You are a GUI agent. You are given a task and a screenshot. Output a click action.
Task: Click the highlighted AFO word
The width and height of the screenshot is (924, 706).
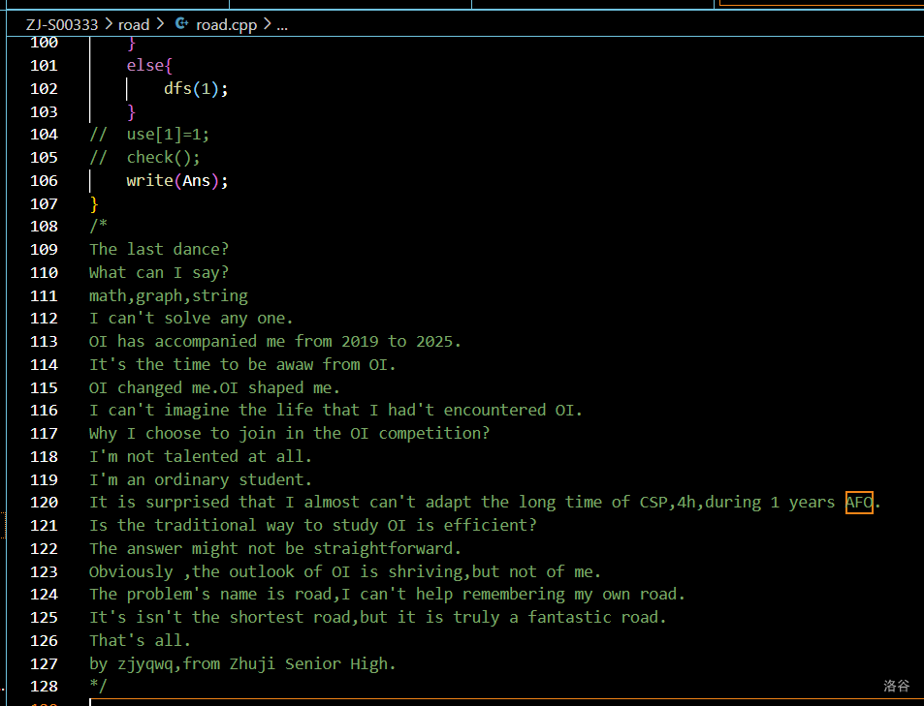point(859,502)
